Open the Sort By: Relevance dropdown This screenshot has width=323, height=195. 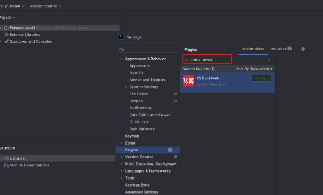(x=254, y=69)
